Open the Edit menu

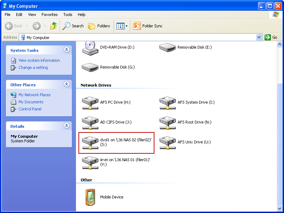pyautogui.click(x=19, y=15)
